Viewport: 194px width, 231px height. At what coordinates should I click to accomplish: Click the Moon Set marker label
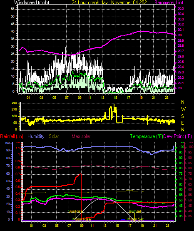pos(135,219)
